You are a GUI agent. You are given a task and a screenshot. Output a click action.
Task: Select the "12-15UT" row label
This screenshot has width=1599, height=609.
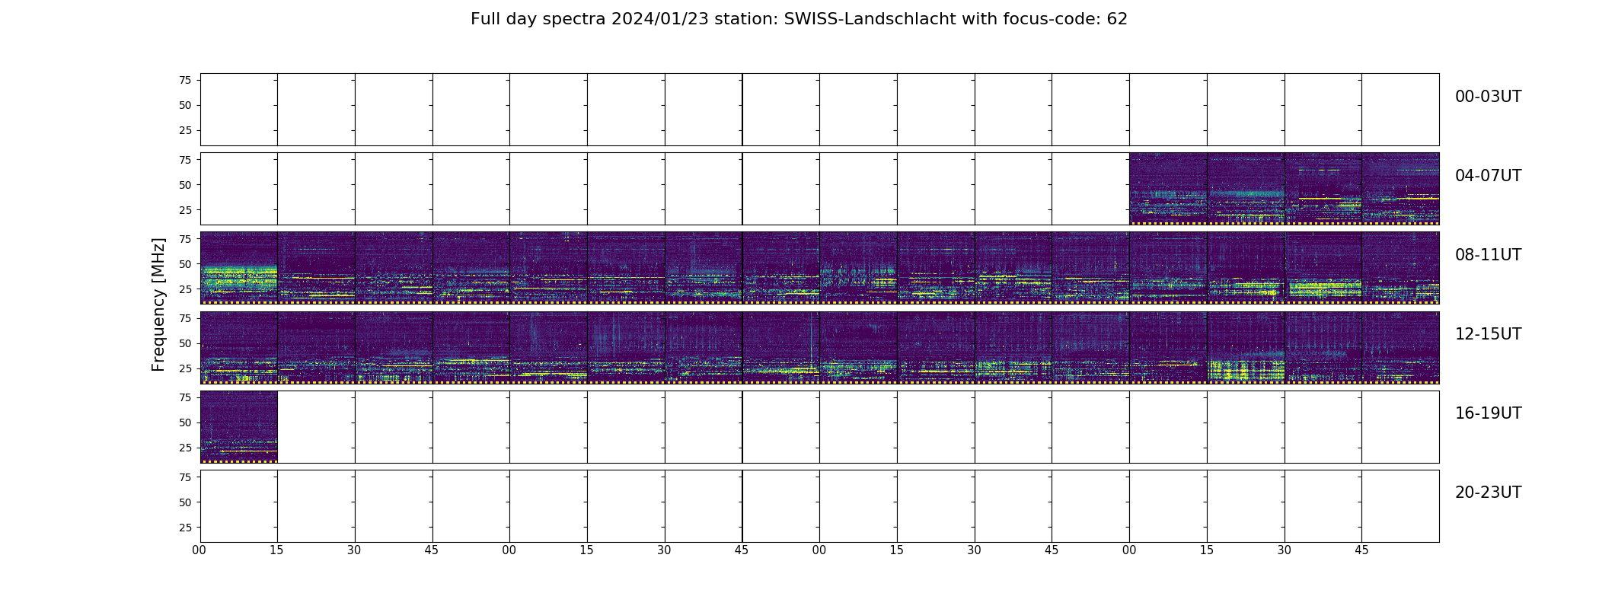click(x=1488, y=334)
